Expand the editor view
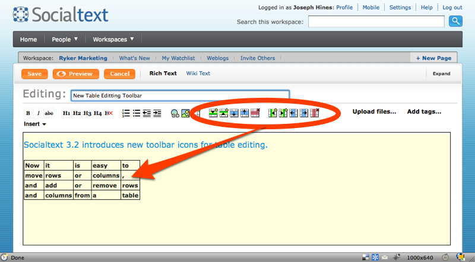The height and width of the screenshot is (262, 475). [441, 74]
